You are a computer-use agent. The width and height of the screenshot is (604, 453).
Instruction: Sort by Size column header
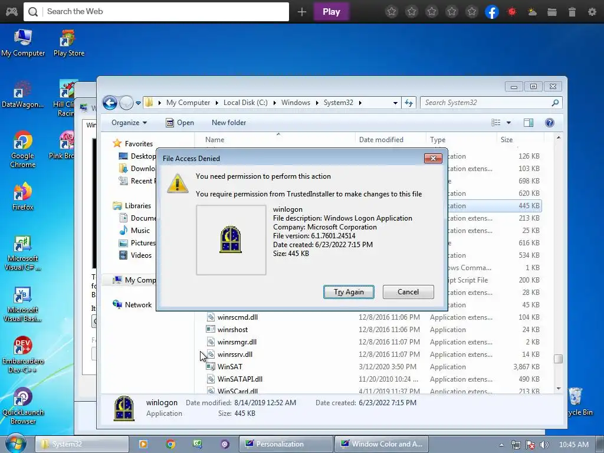click(520, 139)
